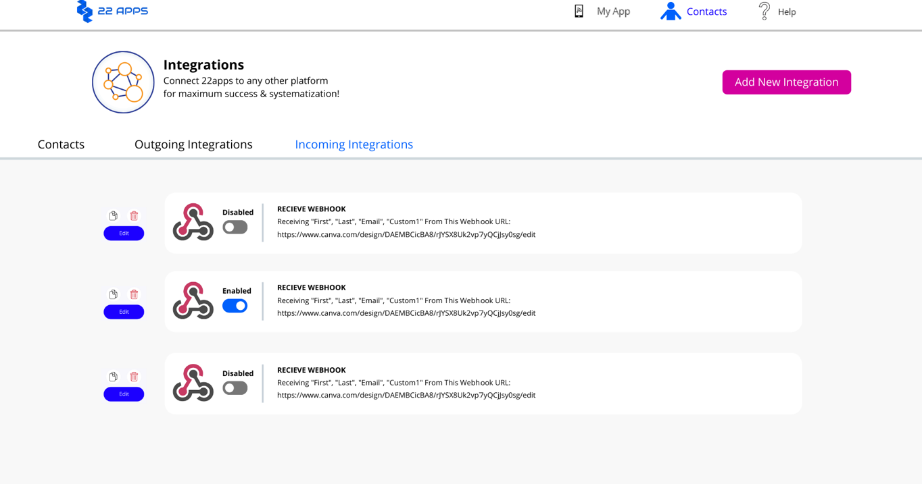Enable the third disabled webhook toggle
Screen dimensions: 922x484
[235, 388]
